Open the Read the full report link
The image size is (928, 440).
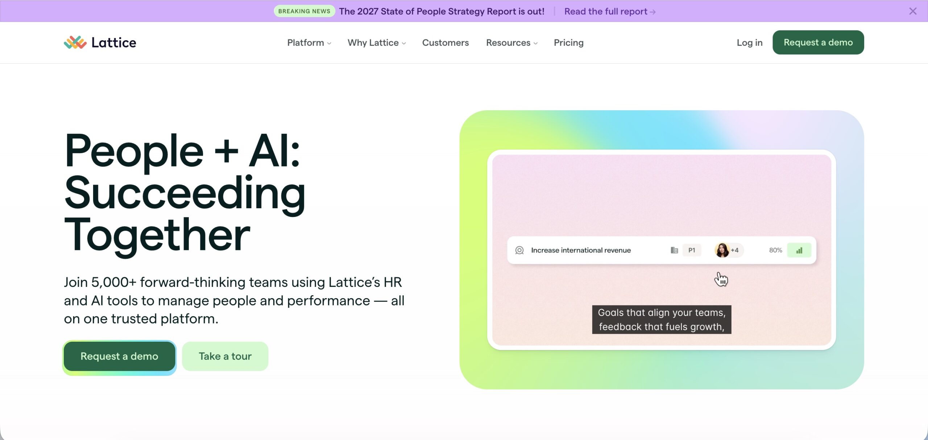click(x=610, y=11)
